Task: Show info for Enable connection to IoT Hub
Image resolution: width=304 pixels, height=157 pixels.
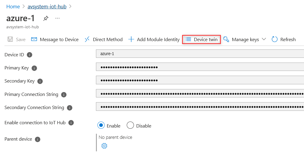Action: (x=71, y=123)
